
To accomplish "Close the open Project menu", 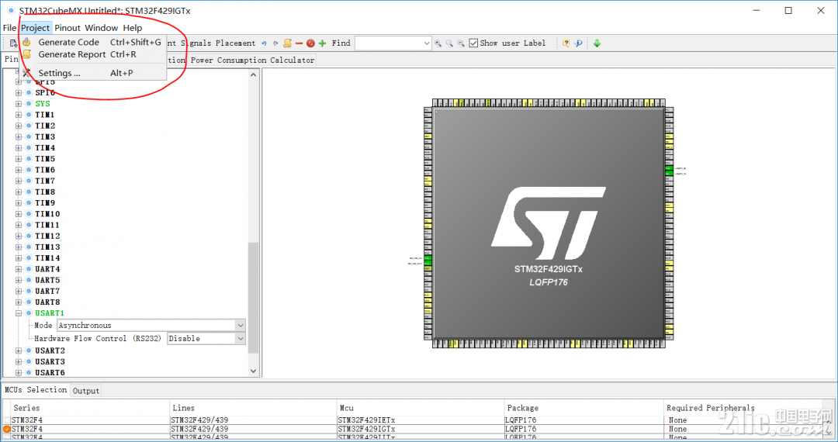I will pos(35,28).
